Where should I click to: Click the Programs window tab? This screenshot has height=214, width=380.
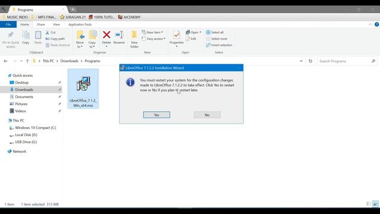(38, 10)
